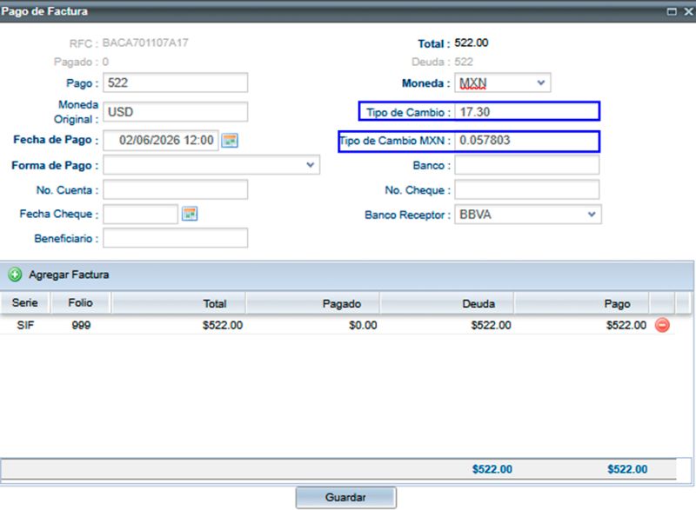Screen dimensions: 696x510
Task: Maximize the Pago de Factura window
Action: (x=672, y=11)
